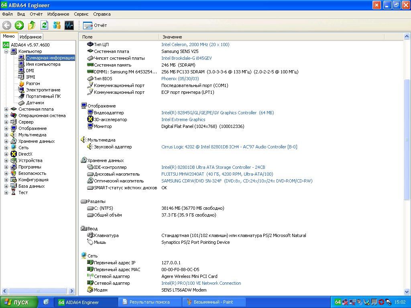This screenshot has height=308, width=411.
Task: Click the Значение column header
Action: [x=271, y=37]
